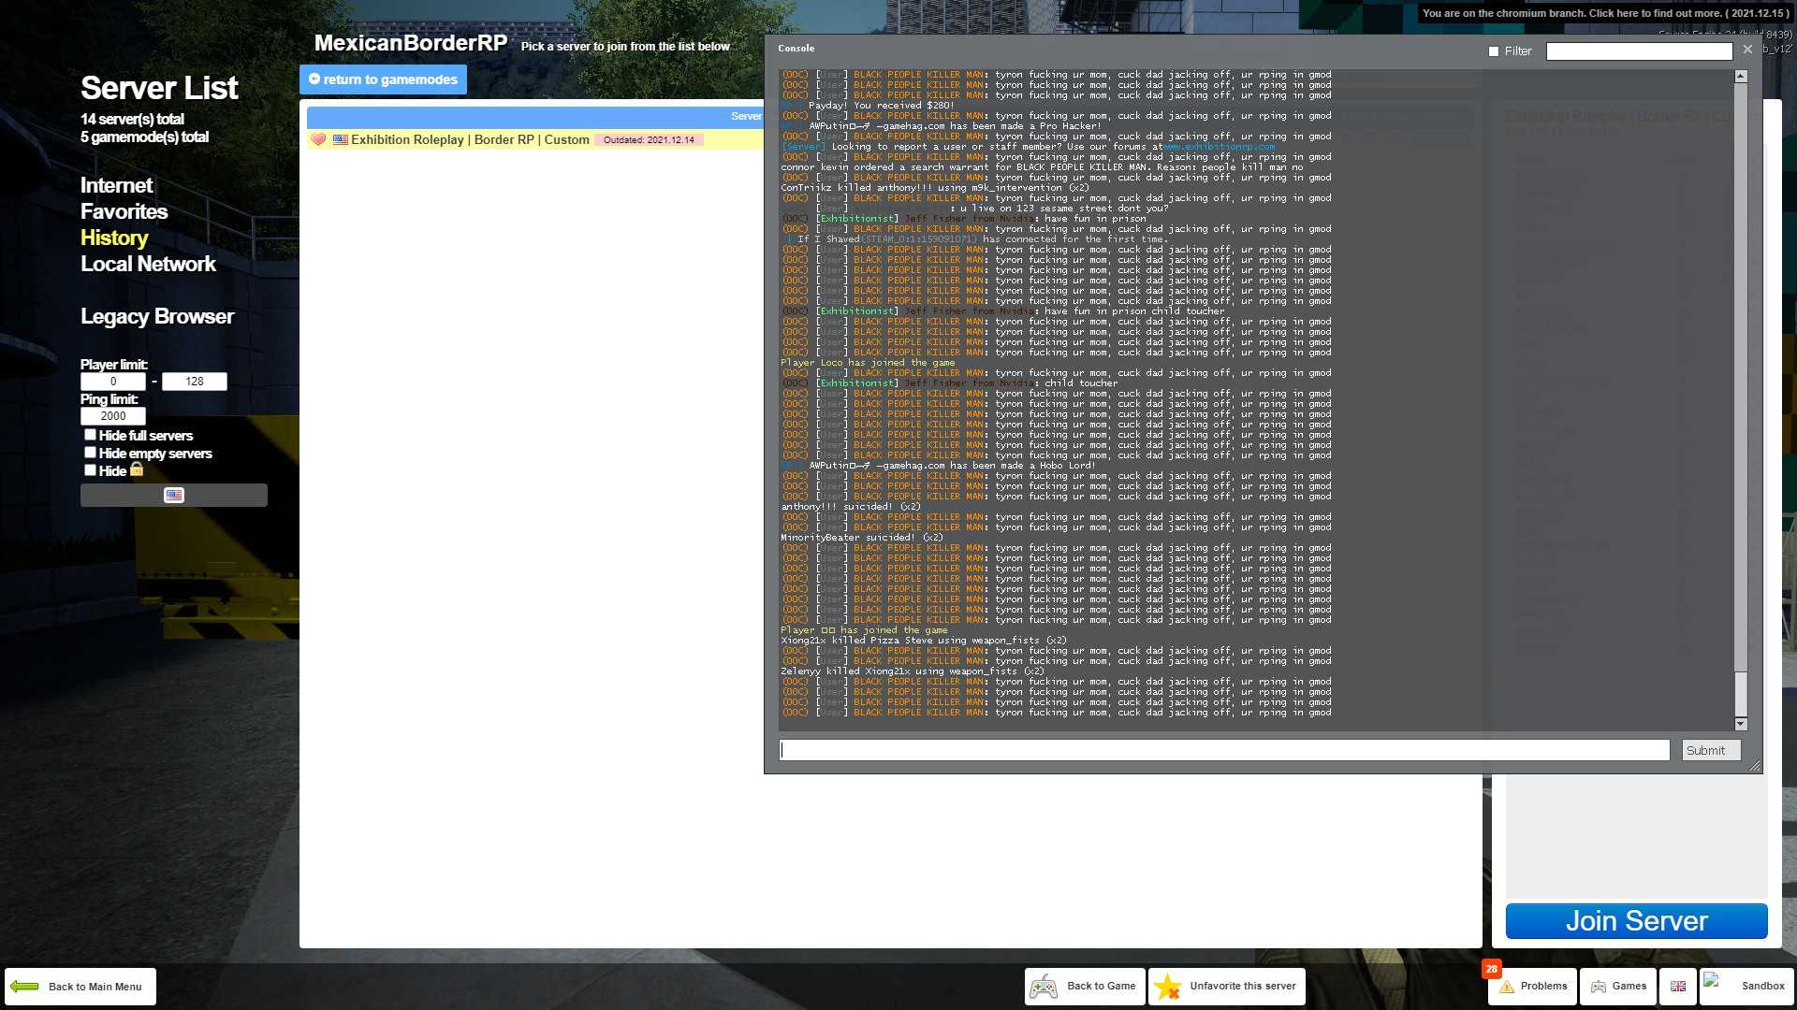Open the Legacy Browser
Viewport: 1797px width, 1010px height.
coord(157,316)
